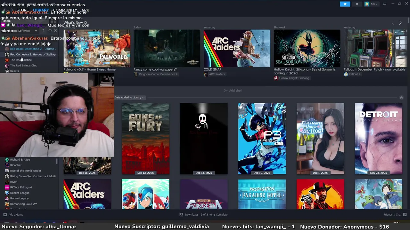
Task: Open Five Hearts Under One Roof cover
Action: pyautogui.click(x=320, y=139)
